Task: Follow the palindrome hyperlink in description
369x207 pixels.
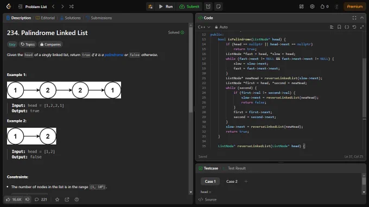Action: [x=114, y=55]
